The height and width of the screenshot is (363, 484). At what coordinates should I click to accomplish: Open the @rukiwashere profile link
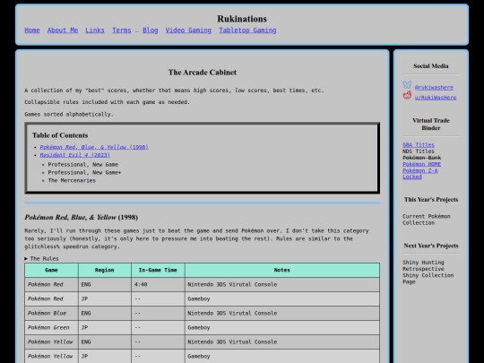(x=434, y=88)
